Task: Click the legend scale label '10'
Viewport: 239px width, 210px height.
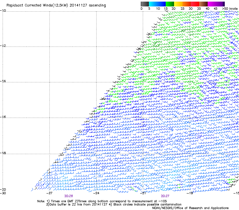Action: tap(158, 9)
